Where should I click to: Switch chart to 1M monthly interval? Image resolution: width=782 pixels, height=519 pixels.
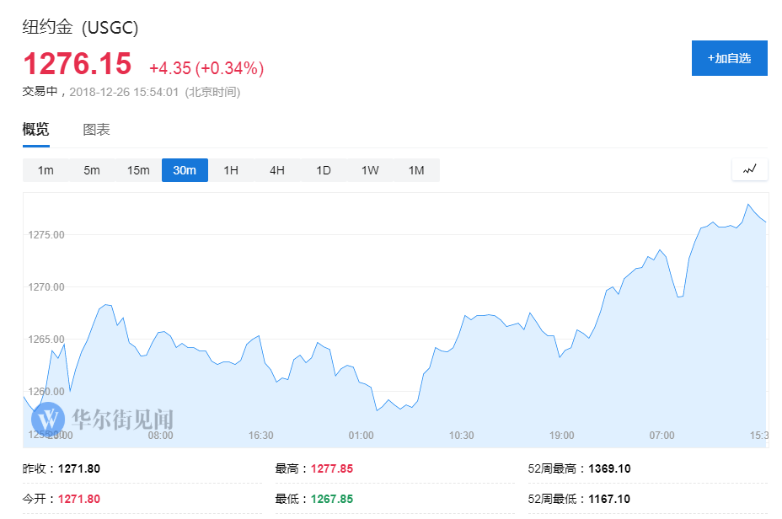(416, 170)
